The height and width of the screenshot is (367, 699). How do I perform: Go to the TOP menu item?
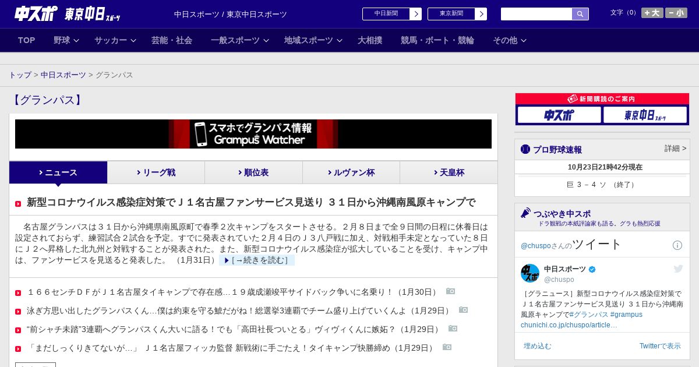[27, 40]
